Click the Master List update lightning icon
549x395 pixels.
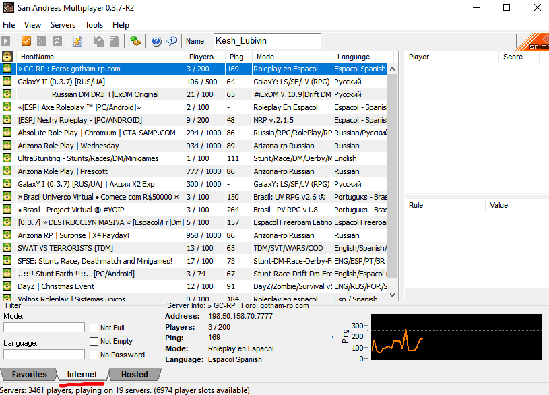coord(77,41)
